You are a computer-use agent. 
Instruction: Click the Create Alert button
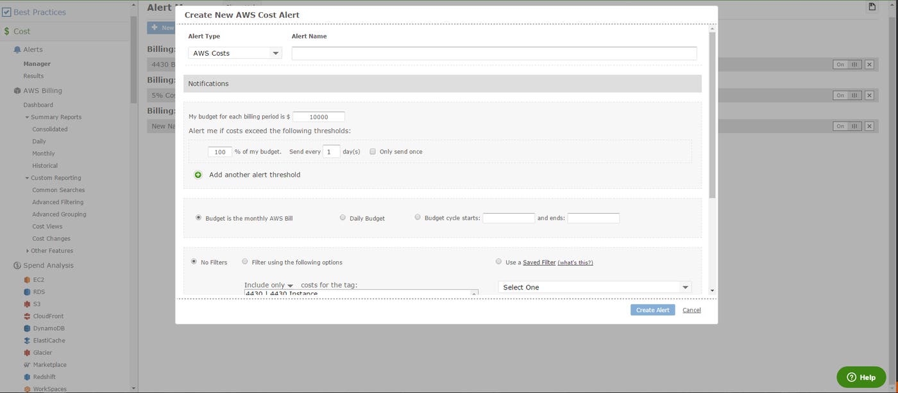(x=652, y=310)
